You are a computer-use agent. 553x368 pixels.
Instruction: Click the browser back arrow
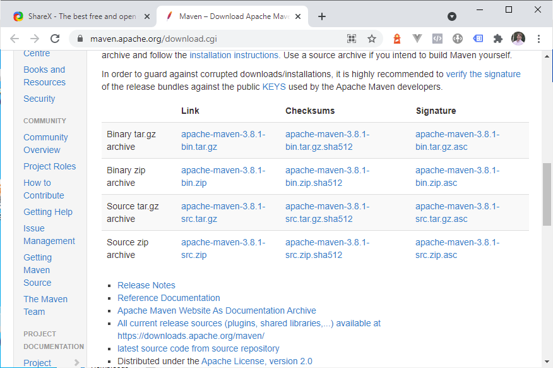[x=15, y=39]
